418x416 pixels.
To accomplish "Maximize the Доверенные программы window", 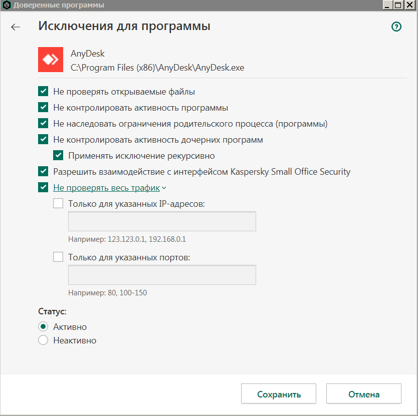I will [x=398, y=5].
